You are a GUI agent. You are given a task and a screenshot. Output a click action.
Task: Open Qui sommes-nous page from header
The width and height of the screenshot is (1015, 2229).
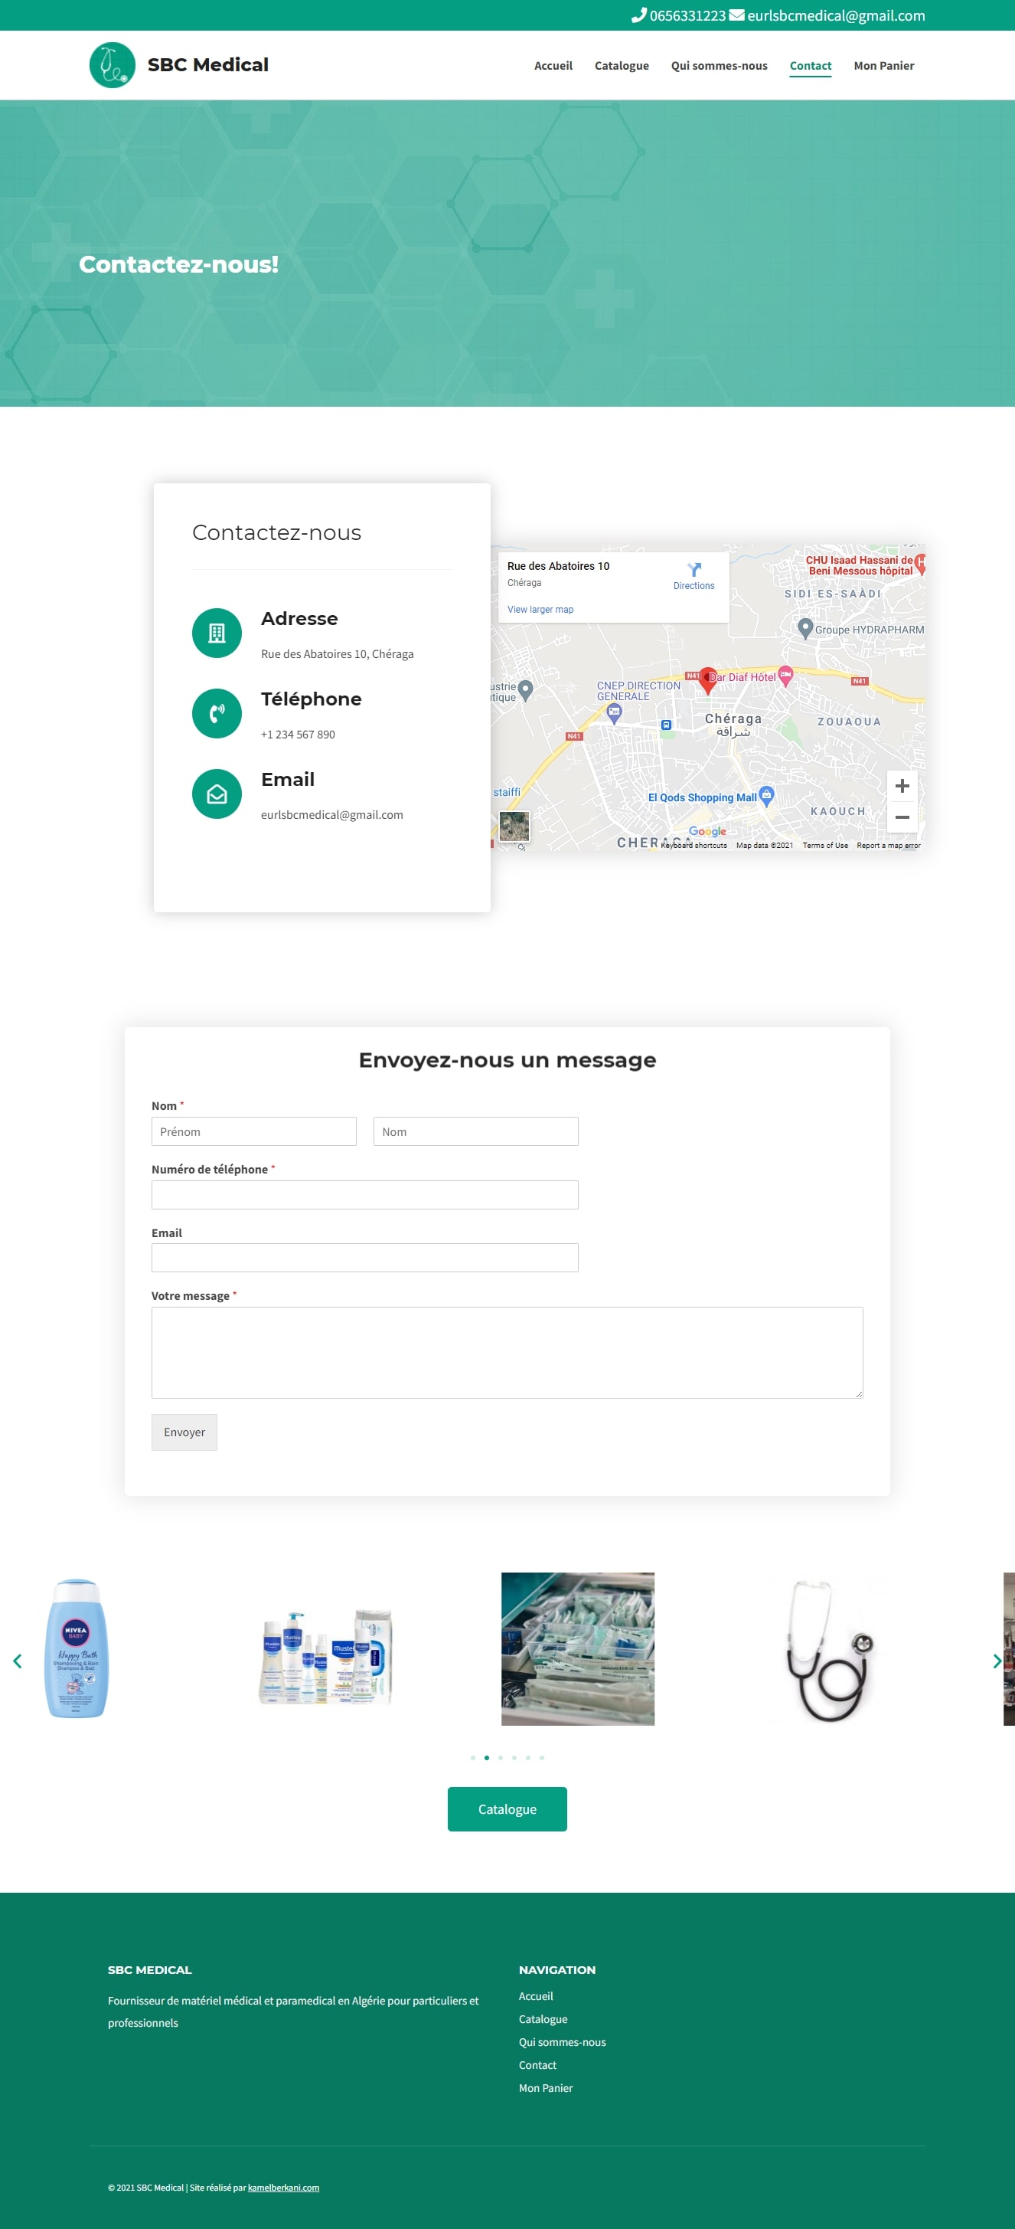[x=719, y=66]
